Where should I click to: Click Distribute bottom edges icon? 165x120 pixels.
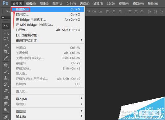[x=142, y=12]
